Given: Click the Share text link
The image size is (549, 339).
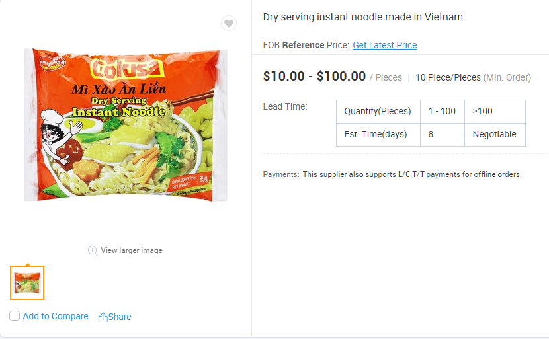Looking at the screenshot, I should (x=120, y=317).
